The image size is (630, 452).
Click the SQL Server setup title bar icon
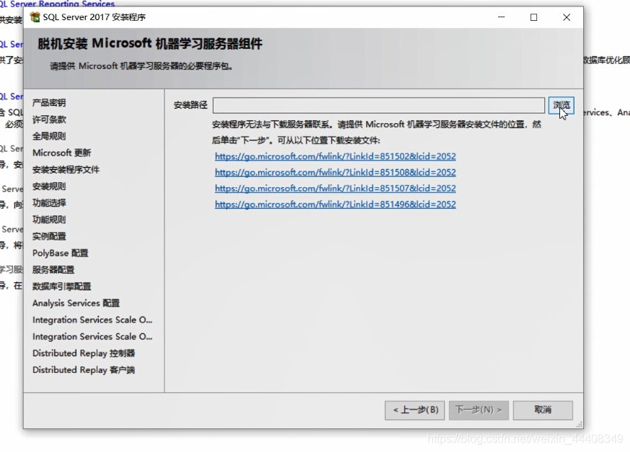pos(35,17)
